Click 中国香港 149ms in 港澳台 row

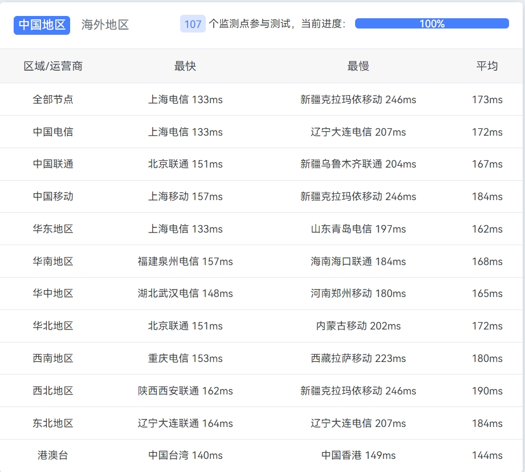358,455
